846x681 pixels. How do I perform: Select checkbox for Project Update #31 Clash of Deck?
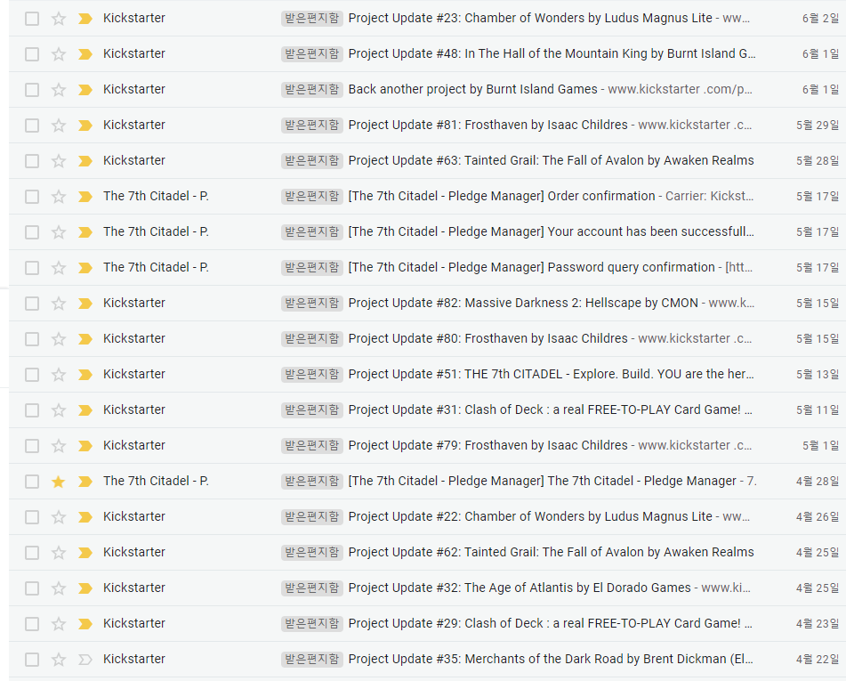click(x=32, y=411)
